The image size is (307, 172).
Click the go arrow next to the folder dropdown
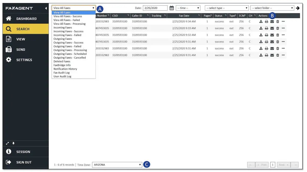[298, 8]
